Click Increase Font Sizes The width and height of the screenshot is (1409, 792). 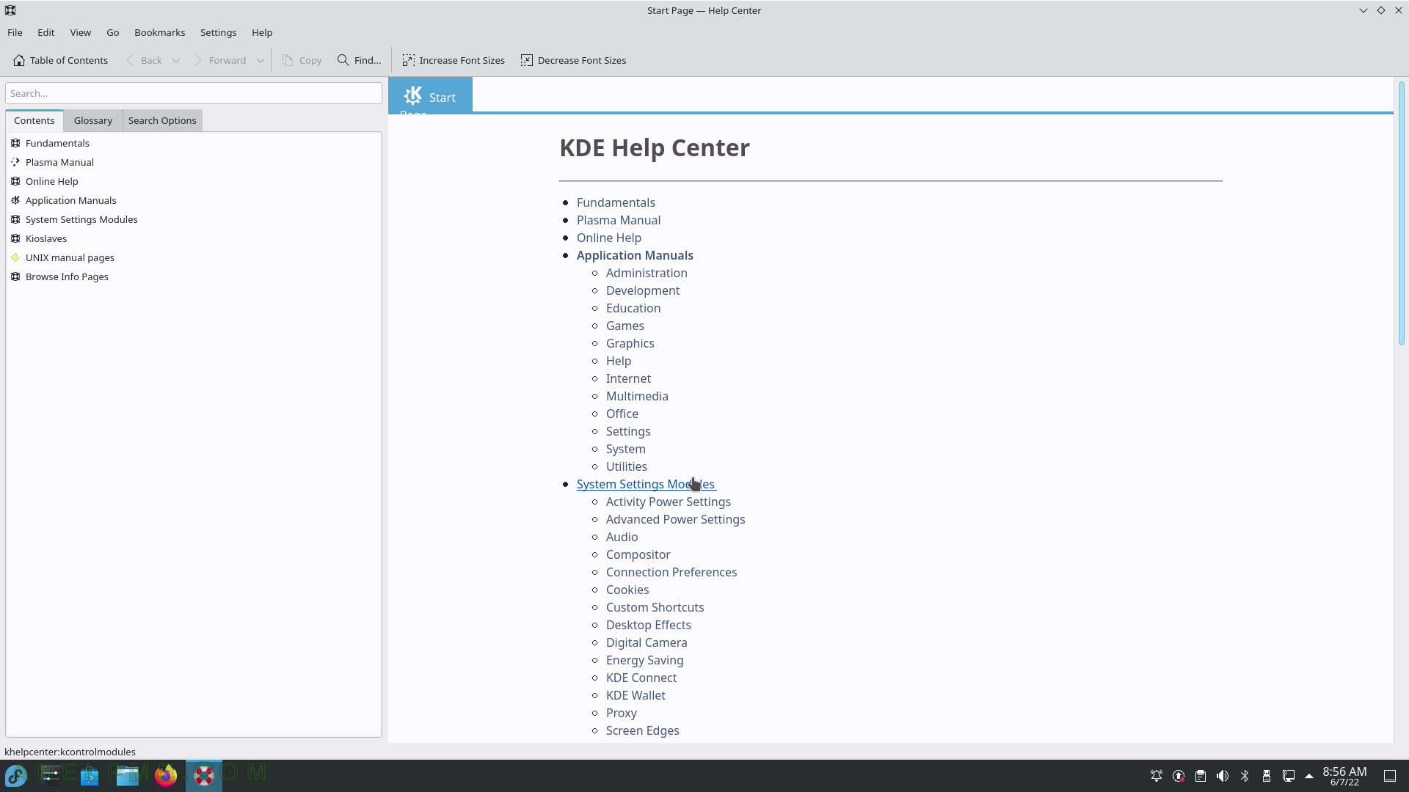454,60
